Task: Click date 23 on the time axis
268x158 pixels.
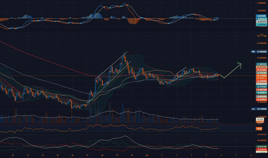Action: click(28, 155)
